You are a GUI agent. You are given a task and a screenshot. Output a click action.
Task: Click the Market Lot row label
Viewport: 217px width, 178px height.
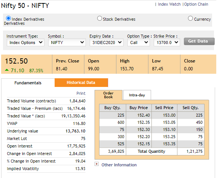(x=17, y=138)
